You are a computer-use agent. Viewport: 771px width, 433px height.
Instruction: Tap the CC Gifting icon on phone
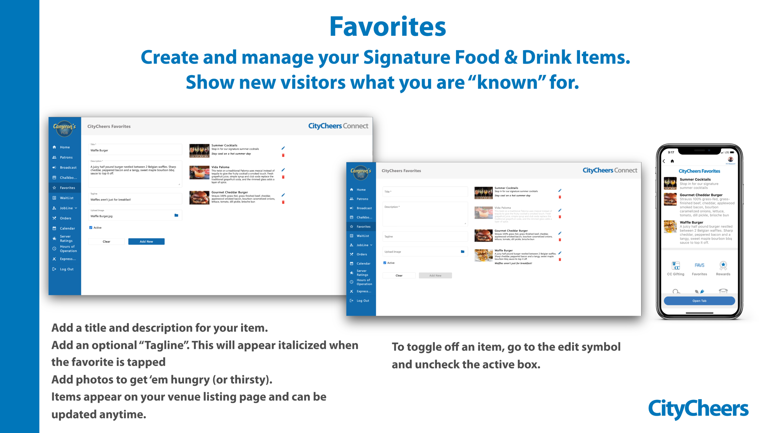click(x=676, y=266)
